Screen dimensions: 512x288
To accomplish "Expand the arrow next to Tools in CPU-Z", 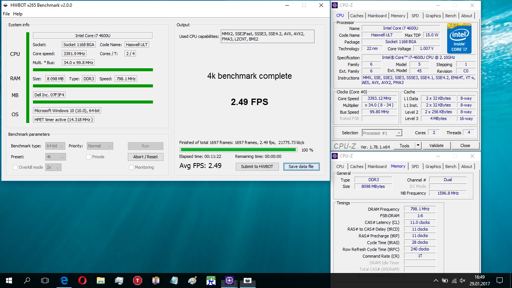I will (x=418, y=145).
